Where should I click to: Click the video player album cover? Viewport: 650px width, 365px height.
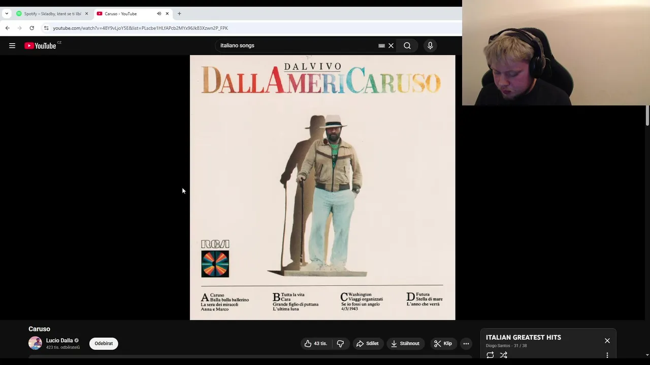pyautogui.click(x=322, y=188)
